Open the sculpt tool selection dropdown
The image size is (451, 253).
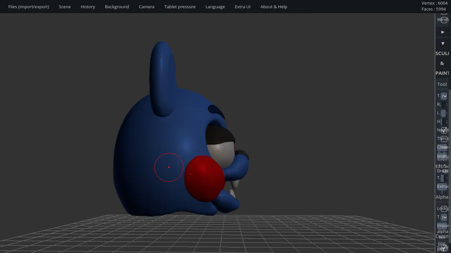(444, 96)
